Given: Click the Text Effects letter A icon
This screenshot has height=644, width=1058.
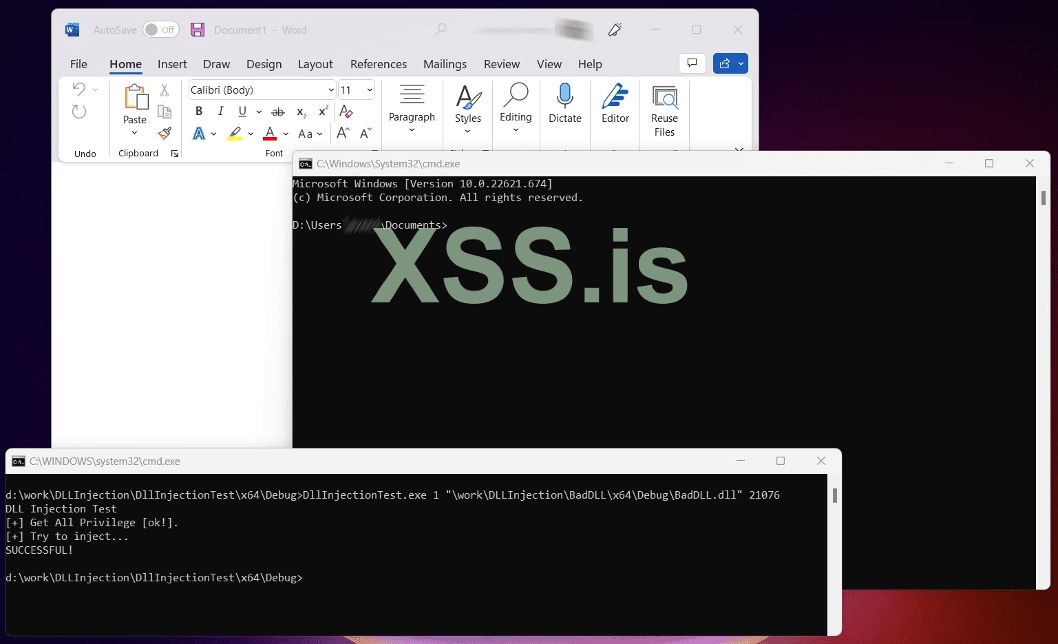Looking at the screenshot, I should (x=199, y=134).
